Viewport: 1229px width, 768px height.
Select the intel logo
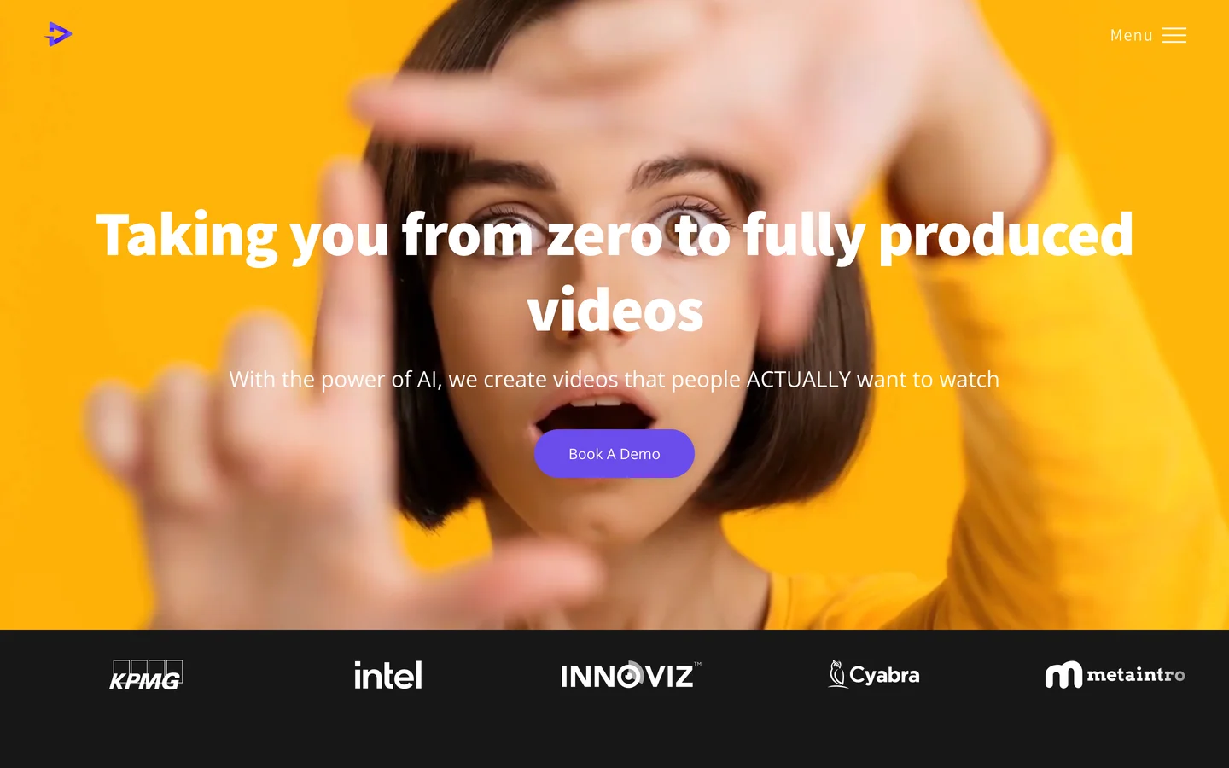tap(388, 675)
